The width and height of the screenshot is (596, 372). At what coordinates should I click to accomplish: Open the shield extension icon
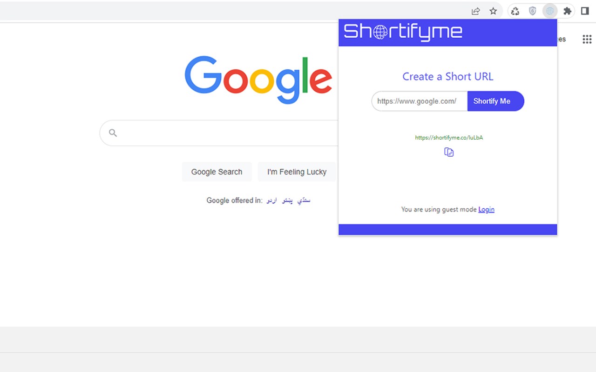[x=532, y=11]
